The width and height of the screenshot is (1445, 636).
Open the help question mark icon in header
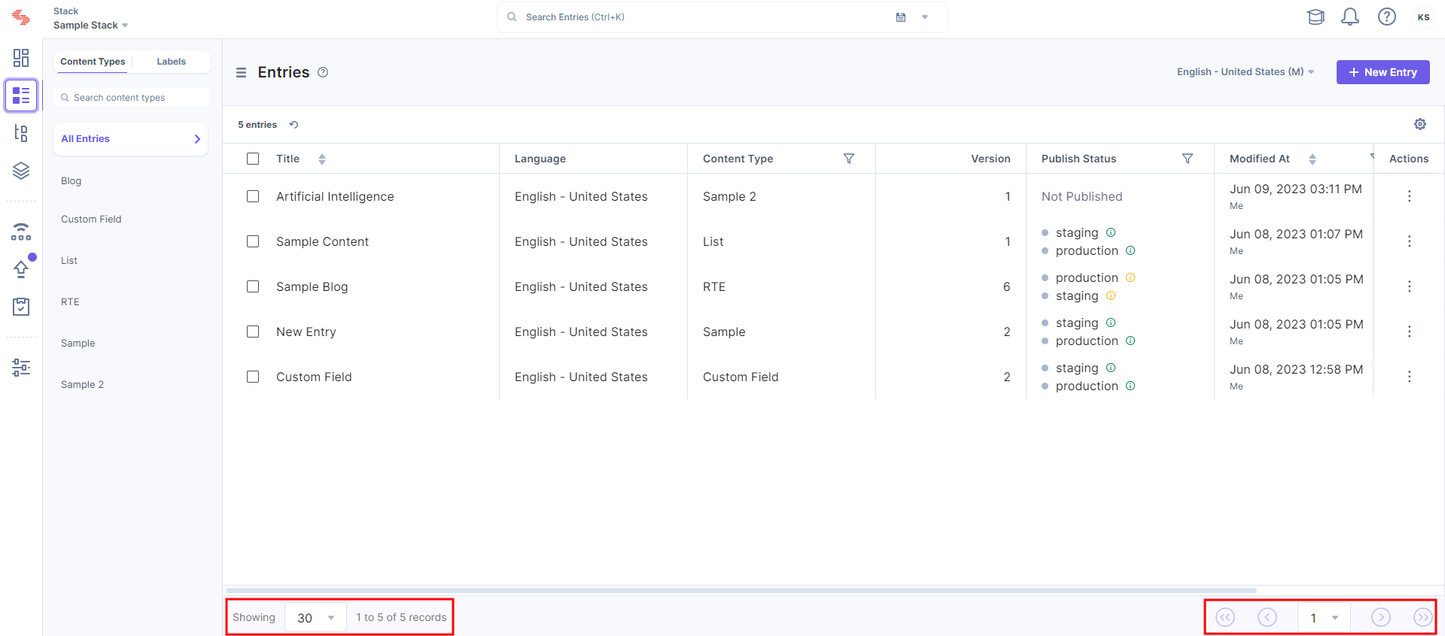[x=1387, y=17]
